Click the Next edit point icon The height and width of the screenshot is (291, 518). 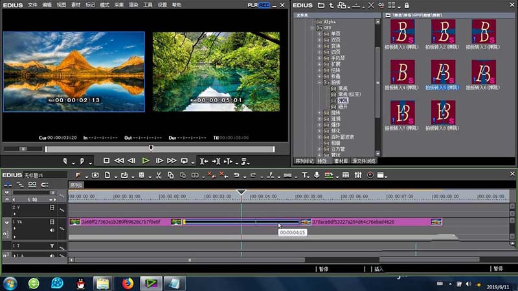216,161
